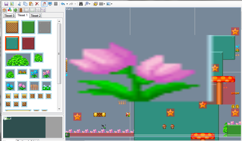242x141 pixels.
Task: Select the red mushroom power-up item in the level
Action: tap(128, 115)
